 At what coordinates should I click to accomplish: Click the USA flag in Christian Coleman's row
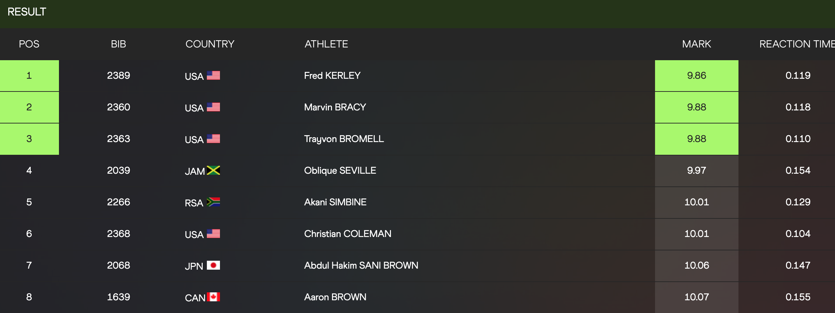pyautogui.click(x=213, y=234)
